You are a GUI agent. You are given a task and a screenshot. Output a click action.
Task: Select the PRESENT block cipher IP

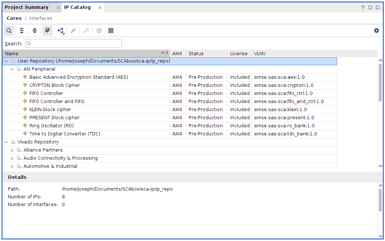(x=54, y=118)
